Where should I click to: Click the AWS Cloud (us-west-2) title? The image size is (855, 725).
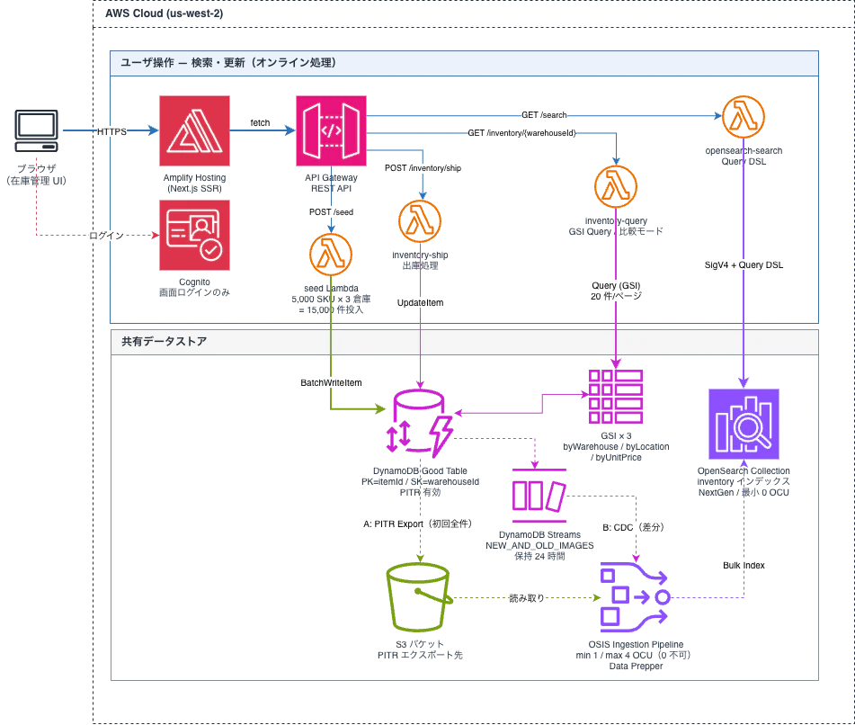(x=165, y=13)
